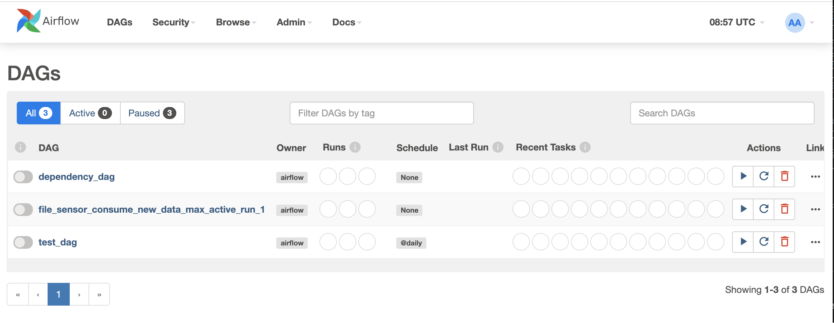Refresh the test_dag using its refresh icon

(763, 241)
